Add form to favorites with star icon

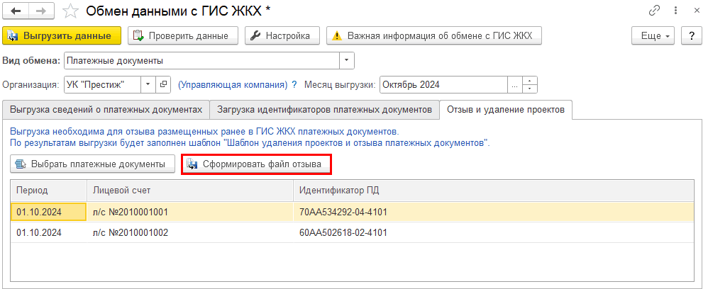click(x=70, y=11)
